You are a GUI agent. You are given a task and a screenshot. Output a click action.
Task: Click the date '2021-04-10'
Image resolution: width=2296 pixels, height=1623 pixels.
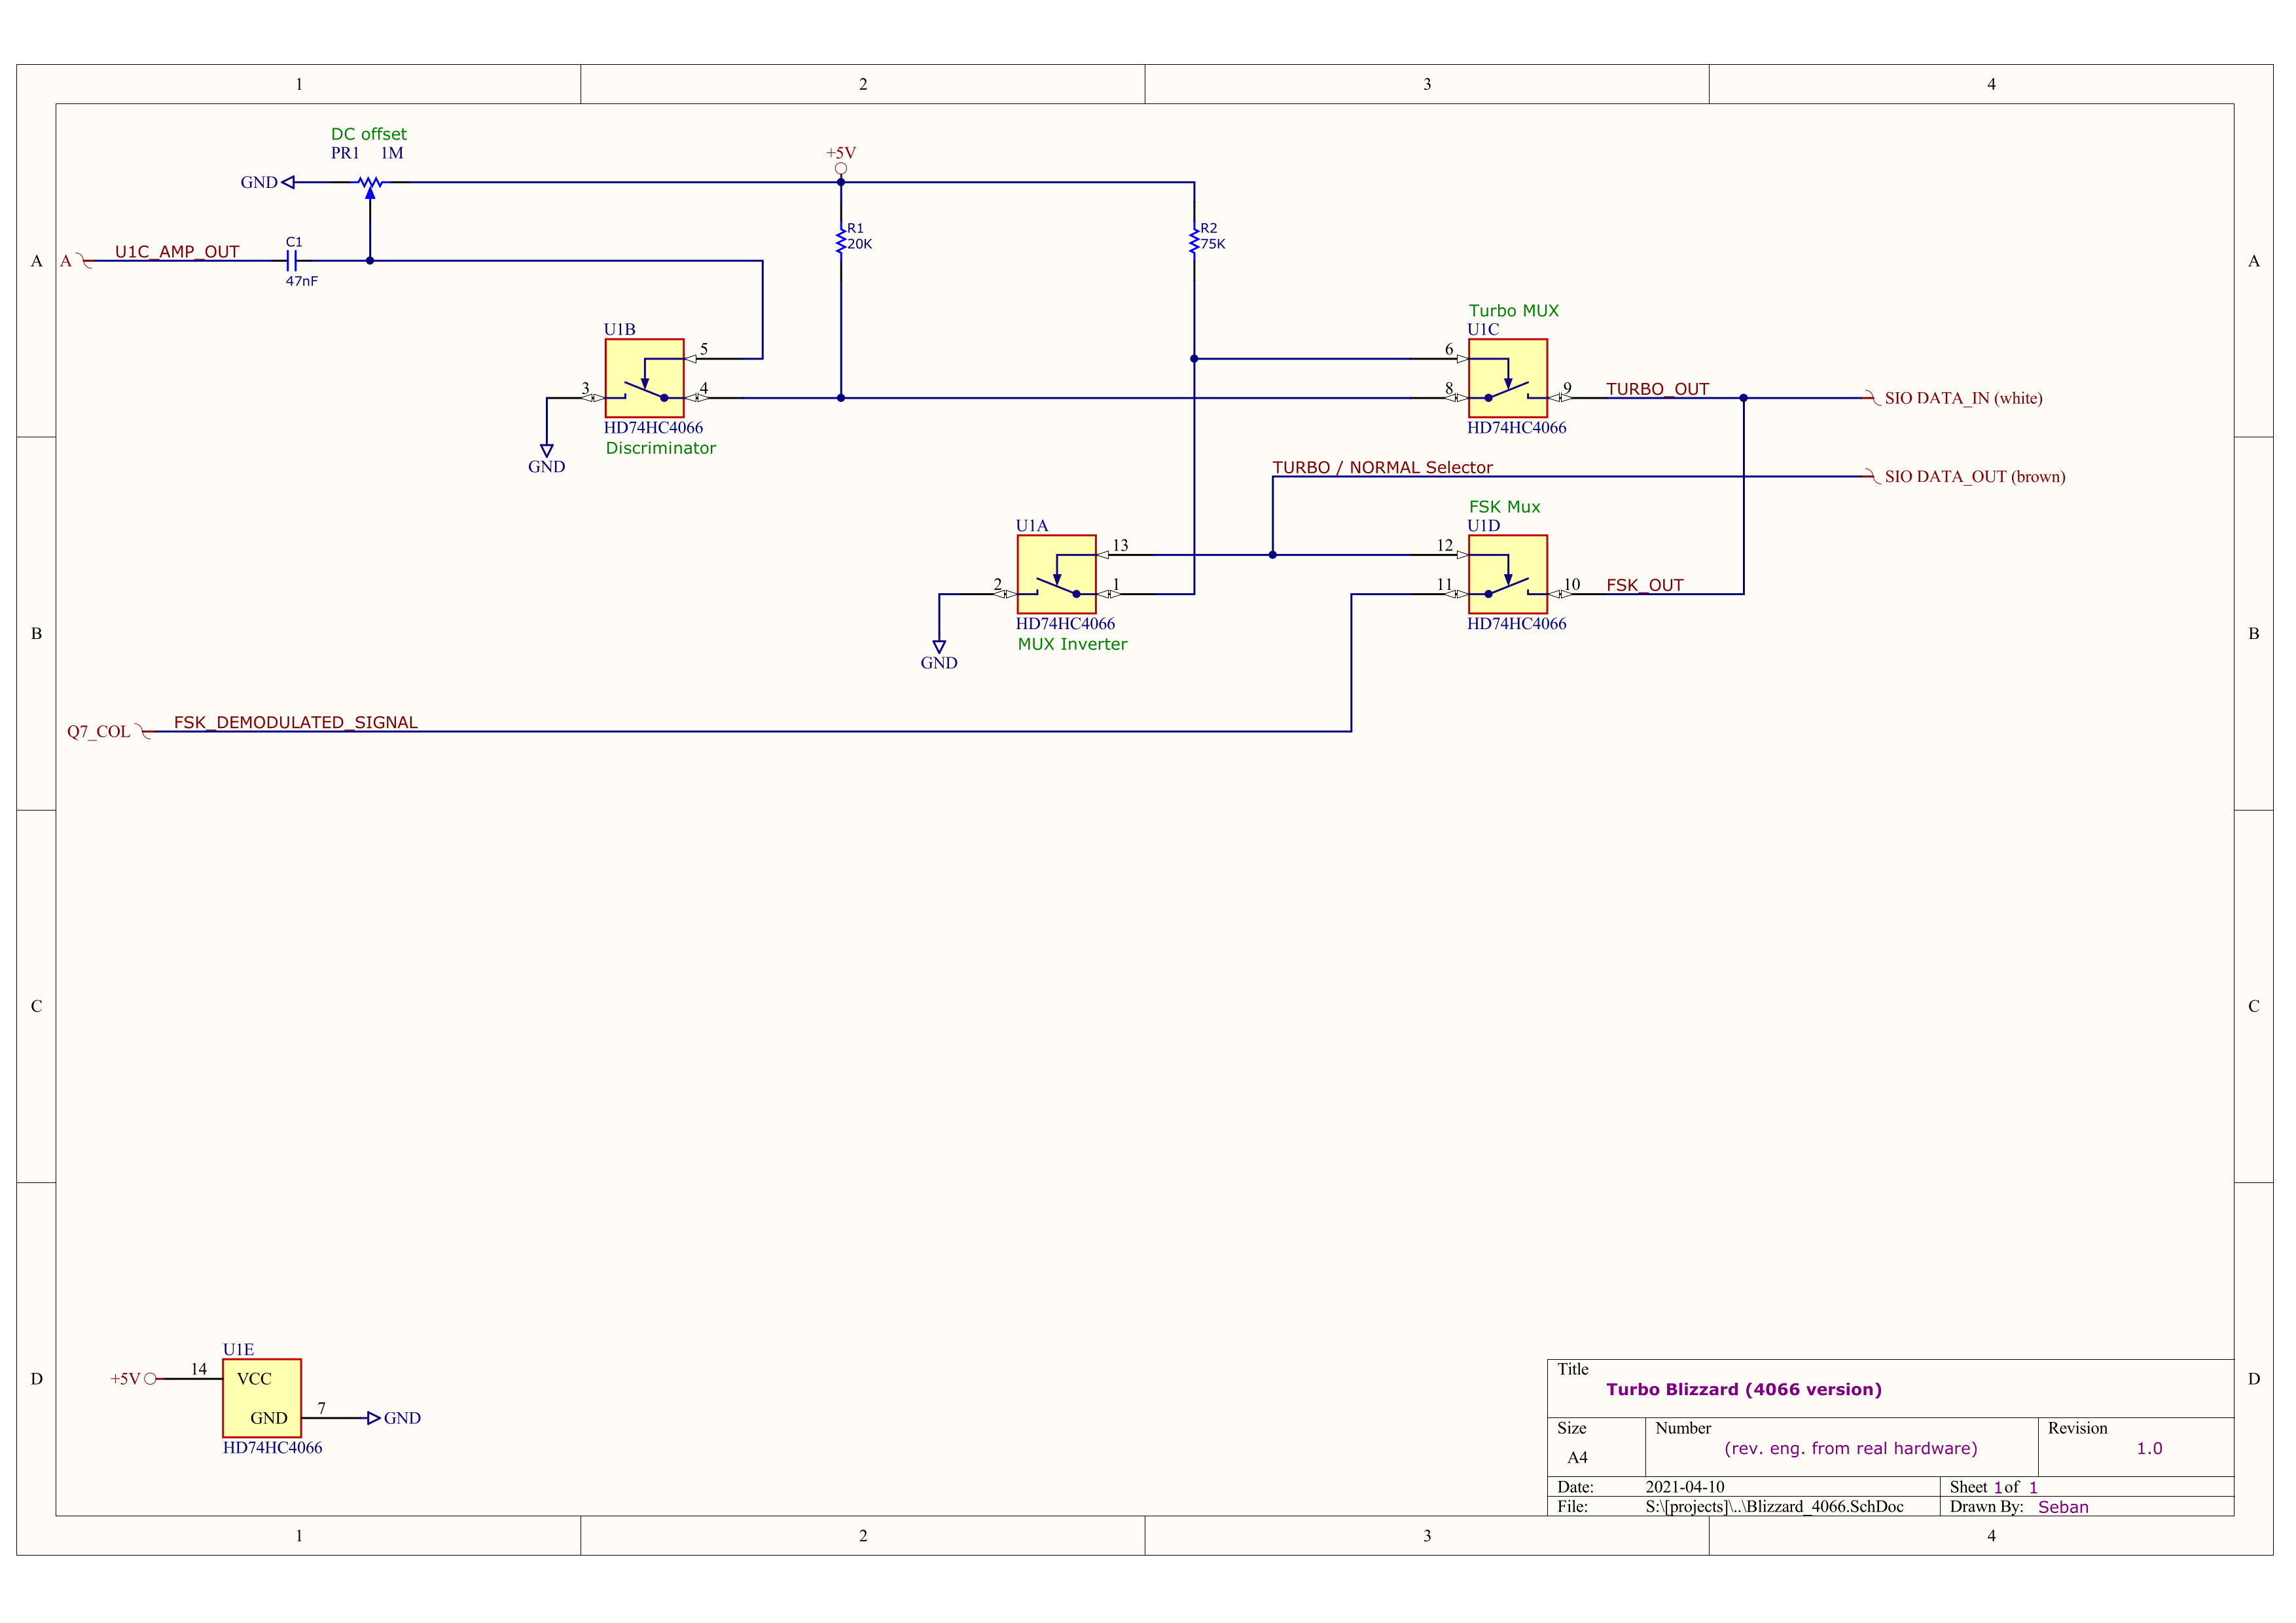click(1685, 1487)
